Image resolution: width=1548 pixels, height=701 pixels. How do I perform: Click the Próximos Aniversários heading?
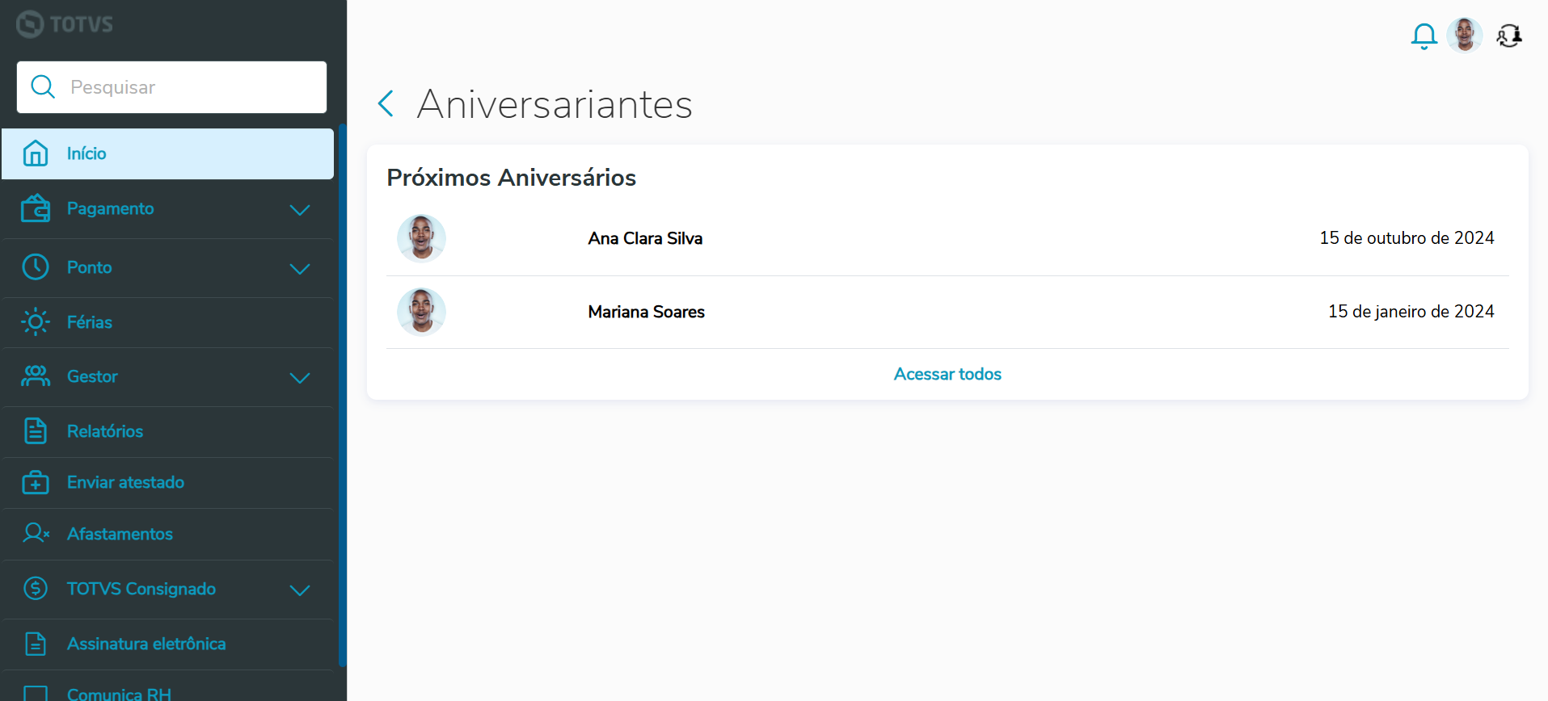click(511, 178)
